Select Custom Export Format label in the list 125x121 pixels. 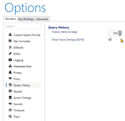(x=27, y=35)
